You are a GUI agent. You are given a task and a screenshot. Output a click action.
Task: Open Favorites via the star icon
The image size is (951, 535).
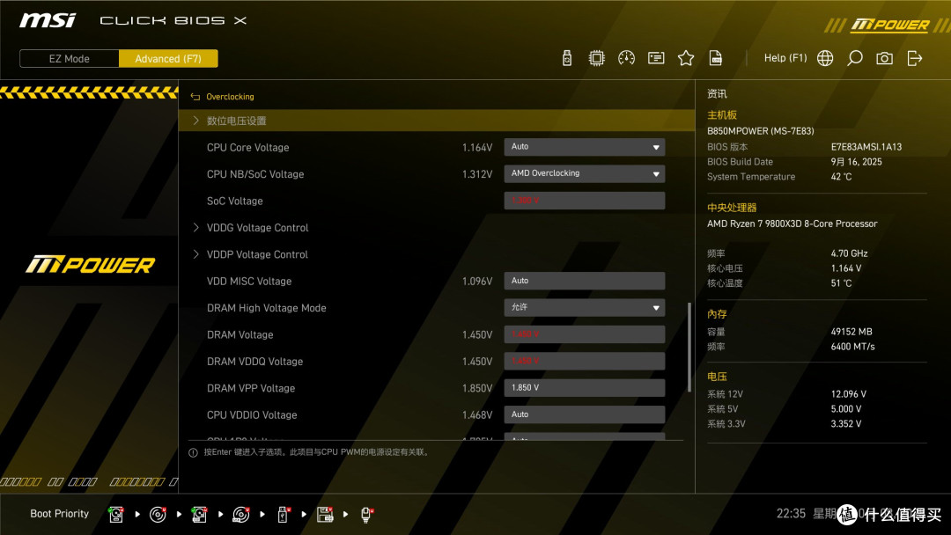coord(685,58)
